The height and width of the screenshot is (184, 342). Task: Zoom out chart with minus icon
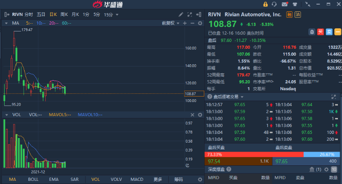(x=192, y=23)
